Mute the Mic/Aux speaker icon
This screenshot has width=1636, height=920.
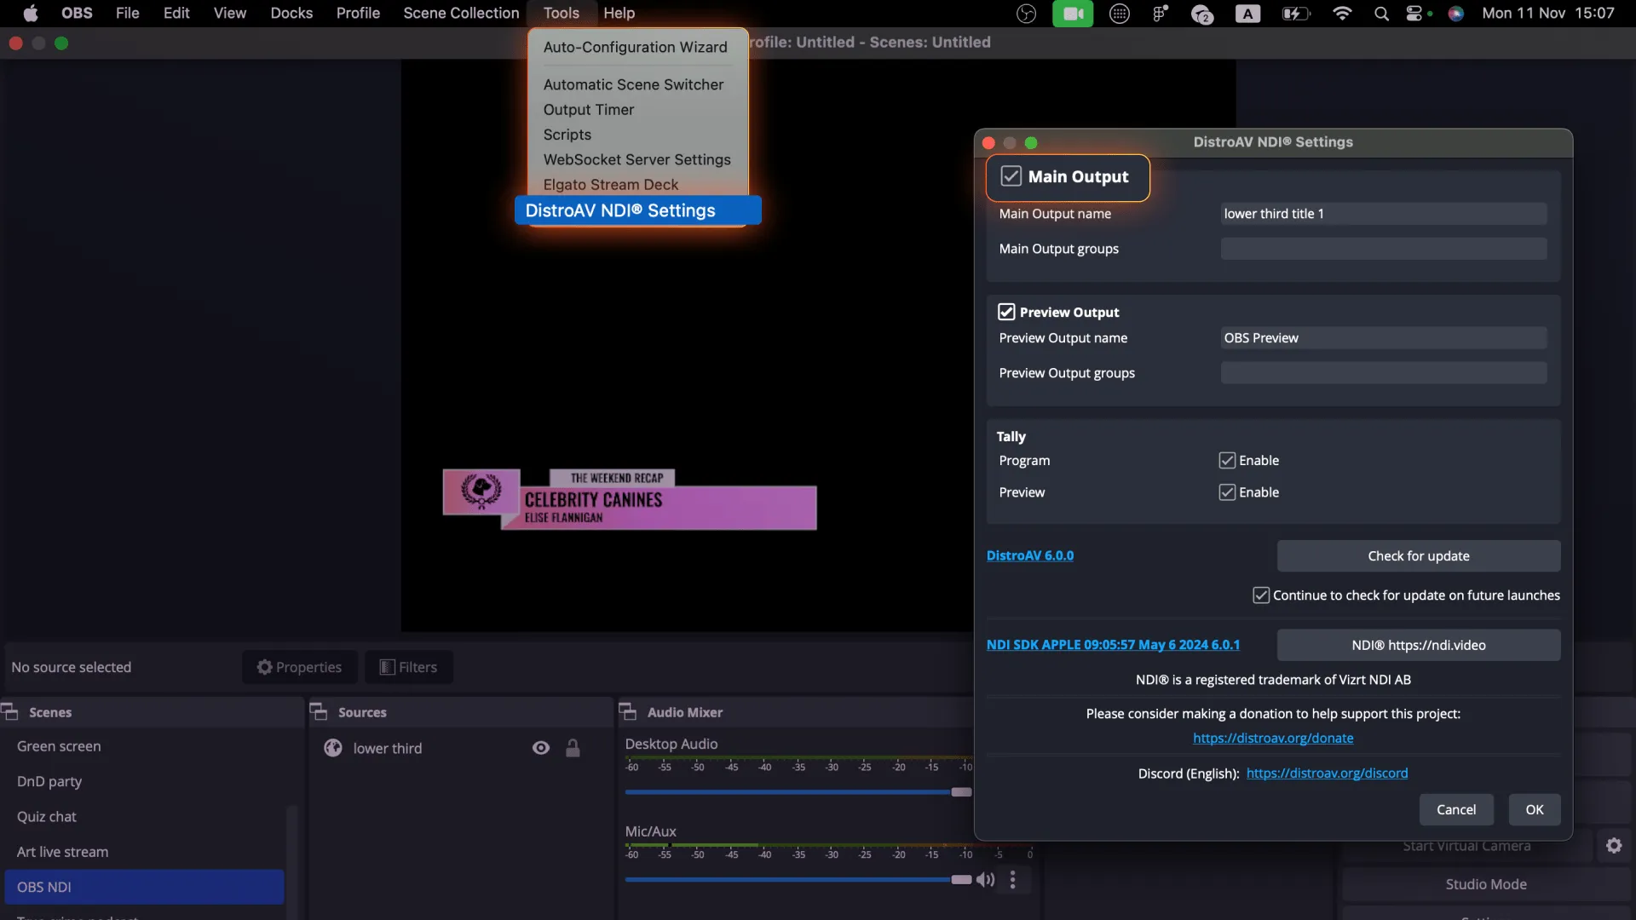(x=985, y=879)
